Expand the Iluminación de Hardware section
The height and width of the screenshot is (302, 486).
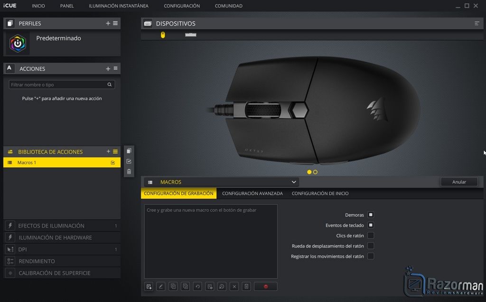(62, 238)
